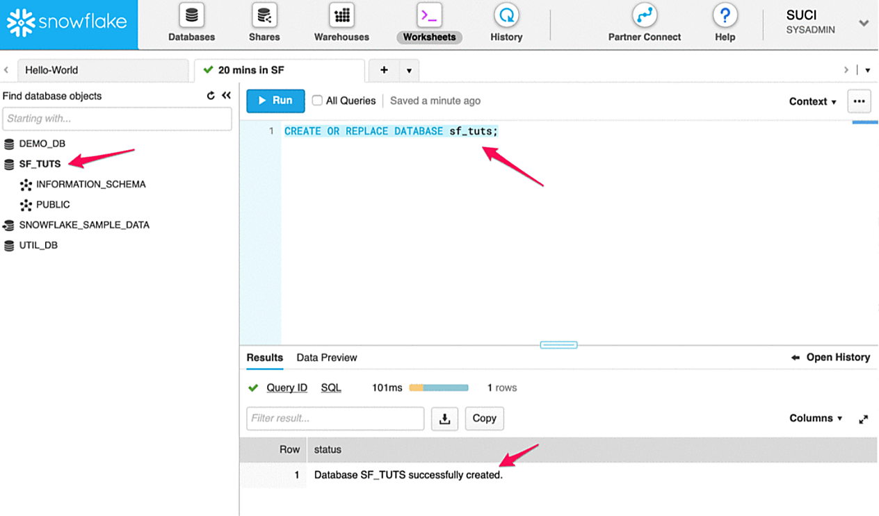Focus the Filter result input field
This screenshot has width=879, height=516.
(335, 419)
